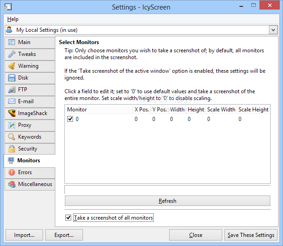This screenshot has height=246, width=283.
Task: Click the Scale Height column header
Action: [254, 109]
